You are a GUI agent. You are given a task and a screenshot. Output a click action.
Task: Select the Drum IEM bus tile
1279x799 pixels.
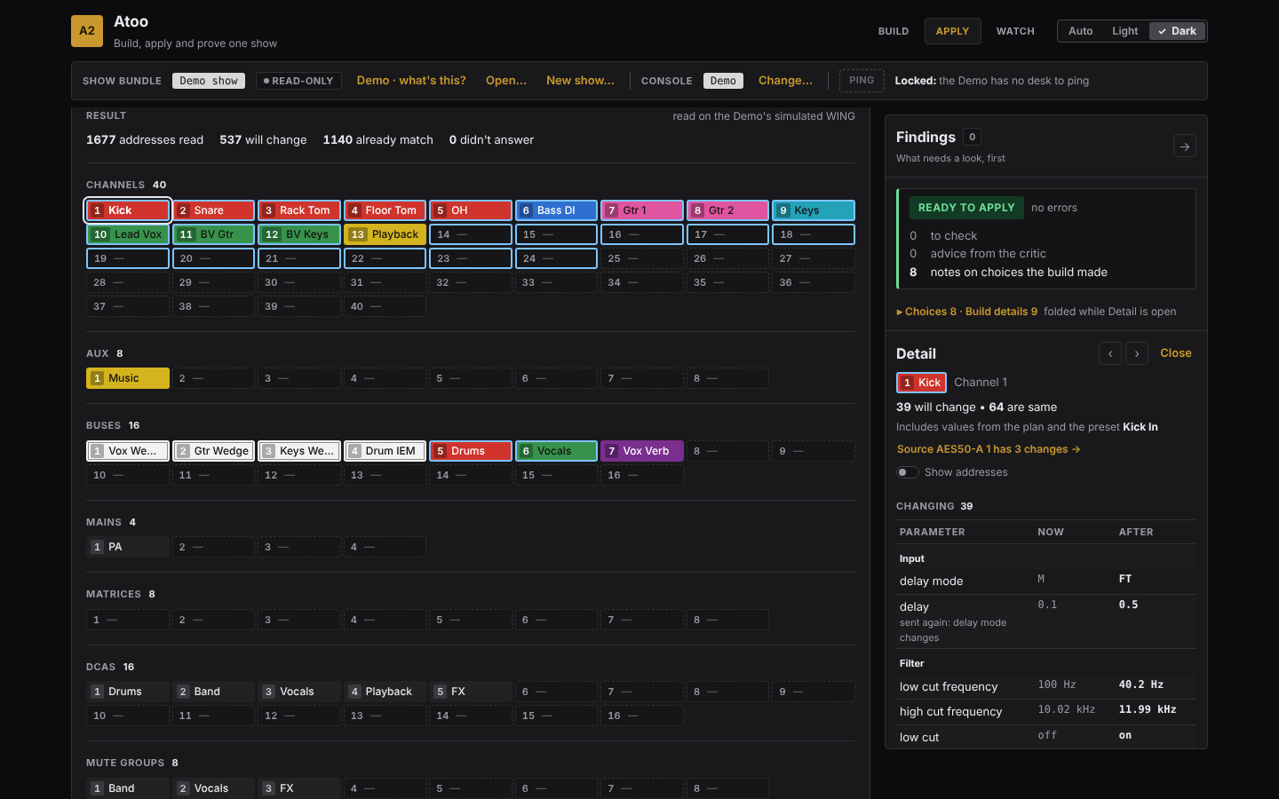tap(385, 451)
